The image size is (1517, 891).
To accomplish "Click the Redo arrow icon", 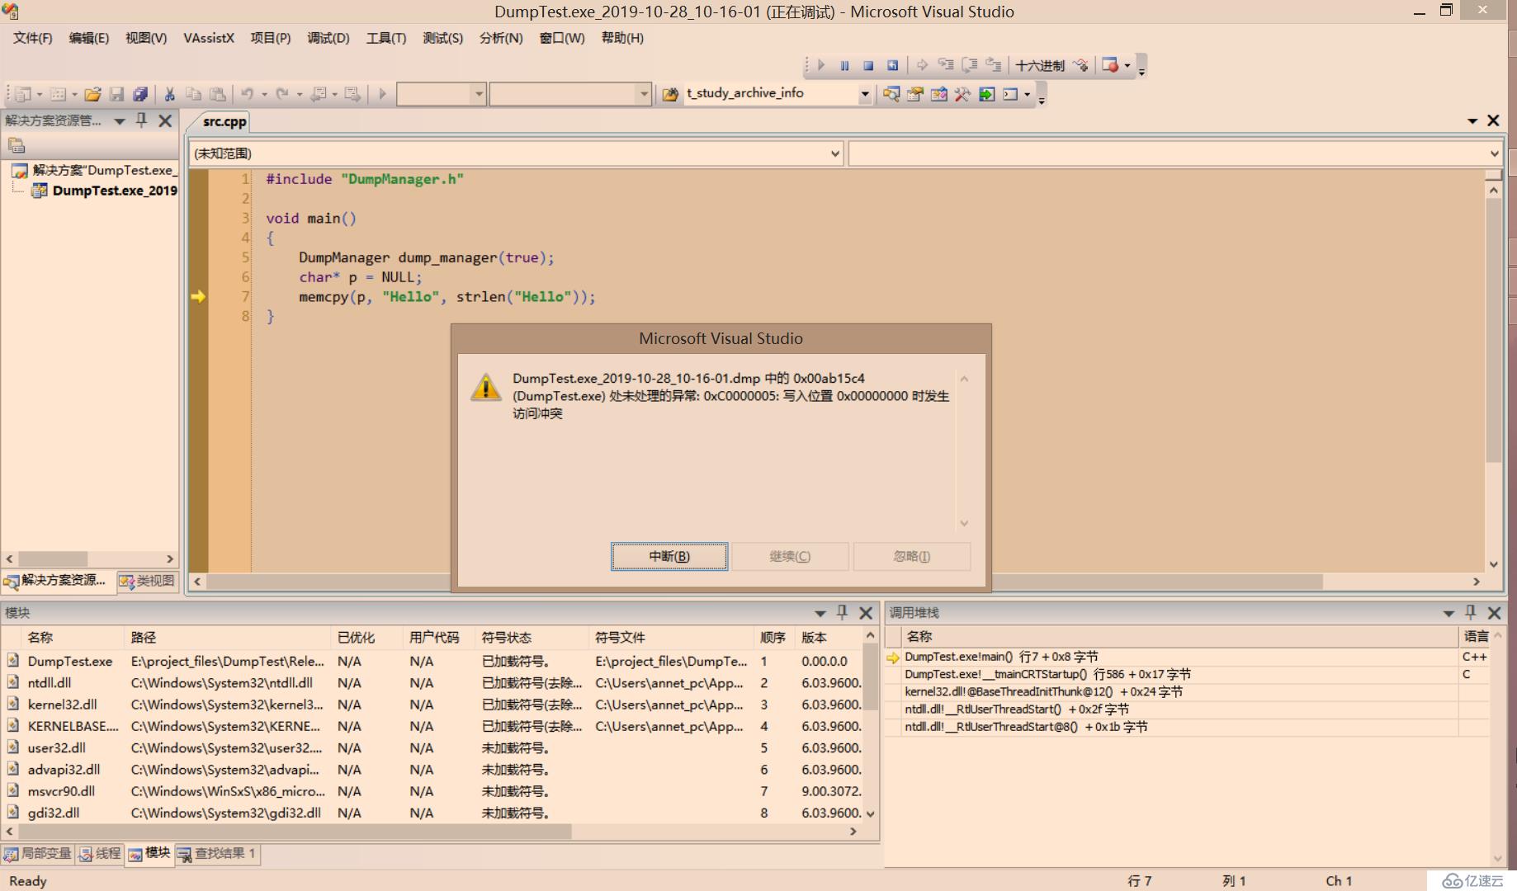I will tap(282, 94).
